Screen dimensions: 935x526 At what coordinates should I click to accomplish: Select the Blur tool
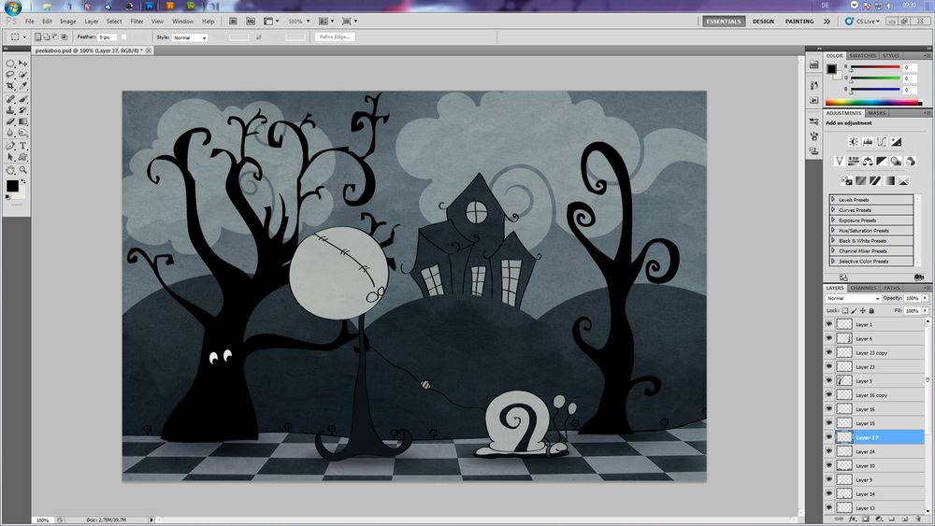coord(10,133)
